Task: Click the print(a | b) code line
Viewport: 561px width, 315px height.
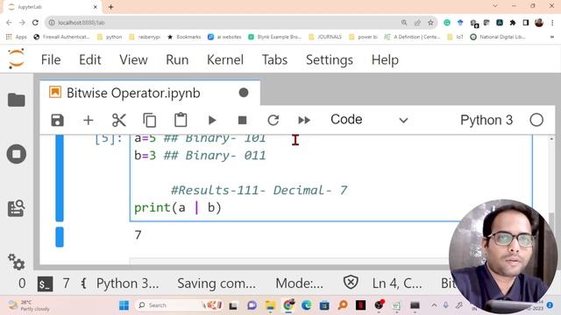Action: click(178, 207)
